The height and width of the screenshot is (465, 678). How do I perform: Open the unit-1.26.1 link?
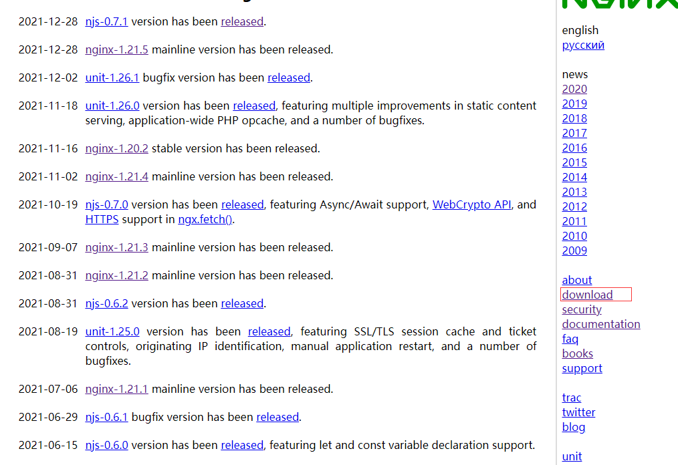pyautogui.click(x=112, y=77)
